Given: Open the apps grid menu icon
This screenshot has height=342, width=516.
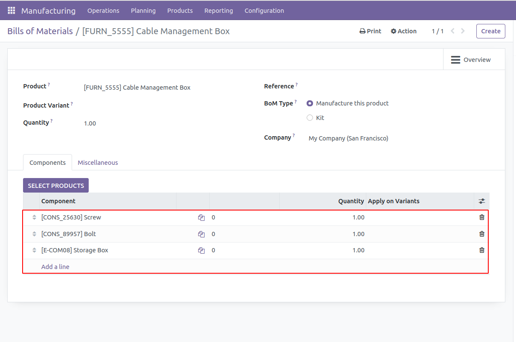Looking at the screenshot, I should click(x=12, y=10).
